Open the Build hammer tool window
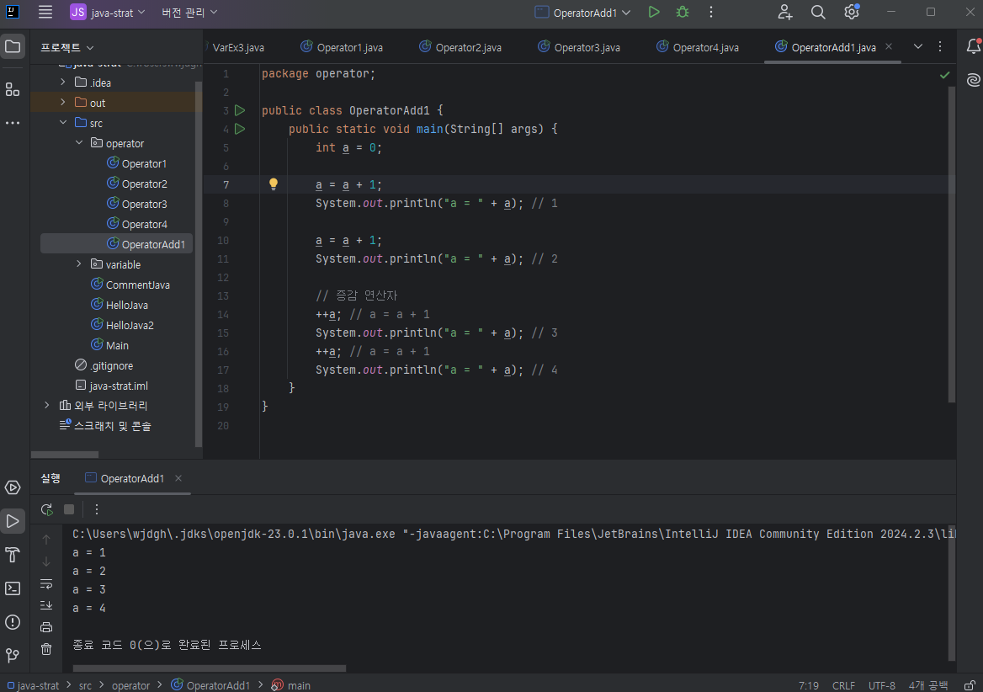The height and width of the screenshot is (692, 983). click(x=13, y=555)
